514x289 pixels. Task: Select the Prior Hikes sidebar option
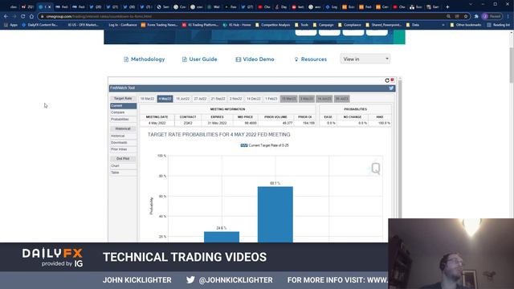click(123, 149)
